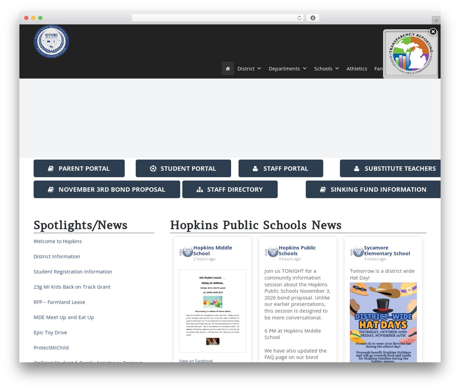Click the Hopkins Public Schools post avatar
Image resolution: width=460 pixels, height=390 pixels.
[272, 252]
